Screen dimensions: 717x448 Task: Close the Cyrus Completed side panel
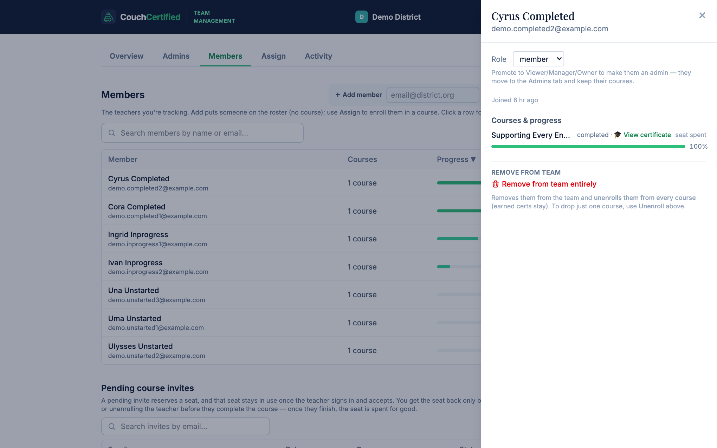[x=702, y=15]
